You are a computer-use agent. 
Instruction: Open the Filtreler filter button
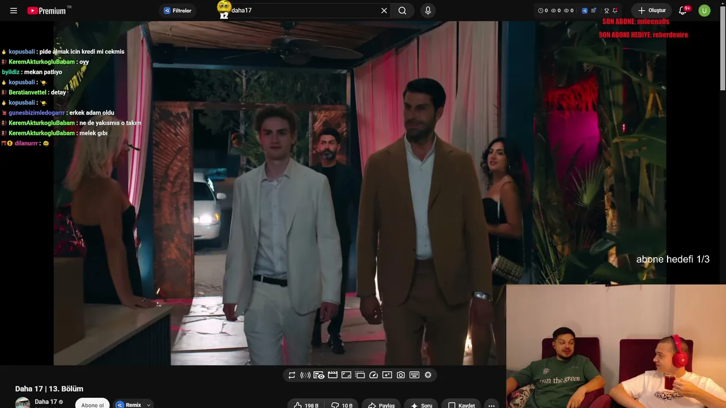[178, 11]
